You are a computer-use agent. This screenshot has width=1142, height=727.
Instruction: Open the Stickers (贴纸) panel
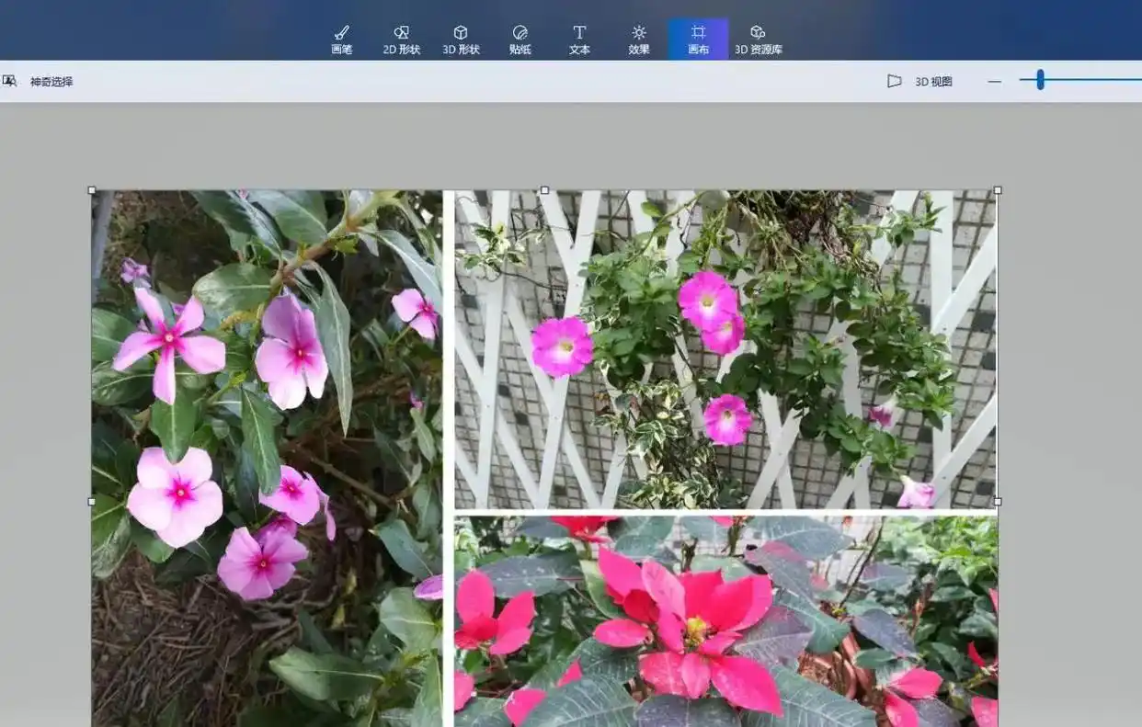(x=520, y=40)
